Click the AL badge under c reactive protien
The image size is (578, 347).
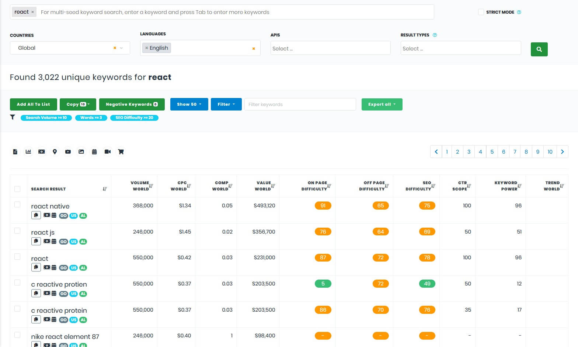point(83,294)
